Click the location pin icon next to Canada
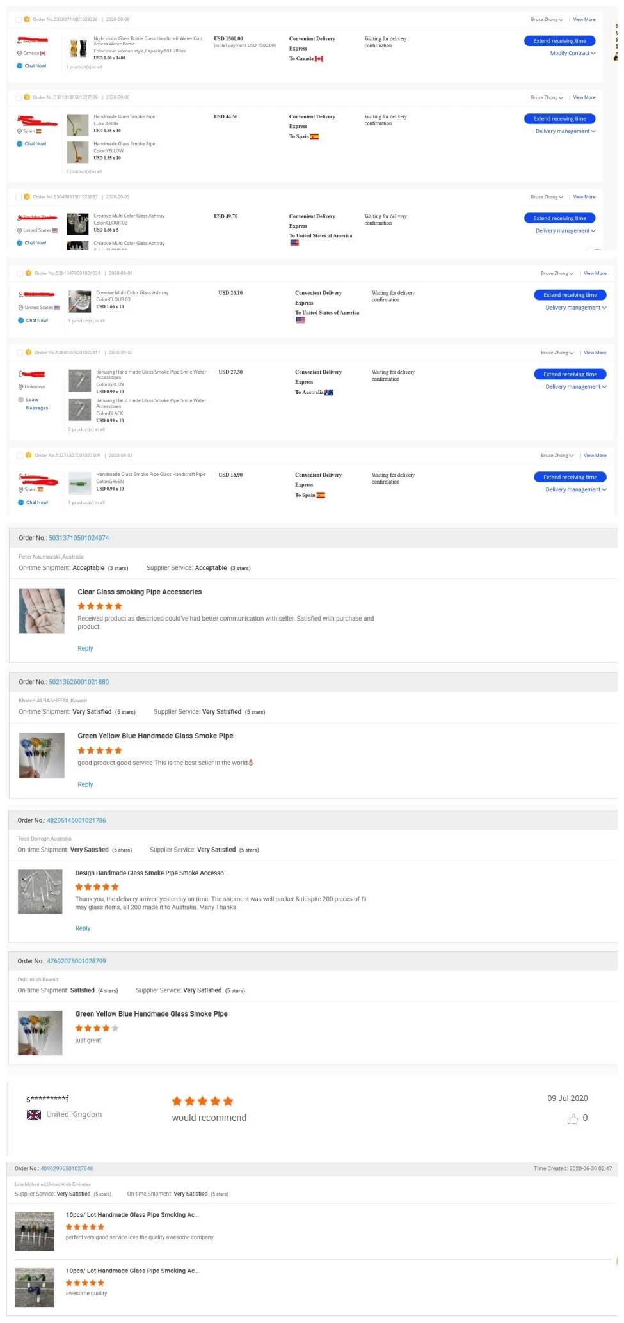This screenshot has height=1323, width=624. 20,53
